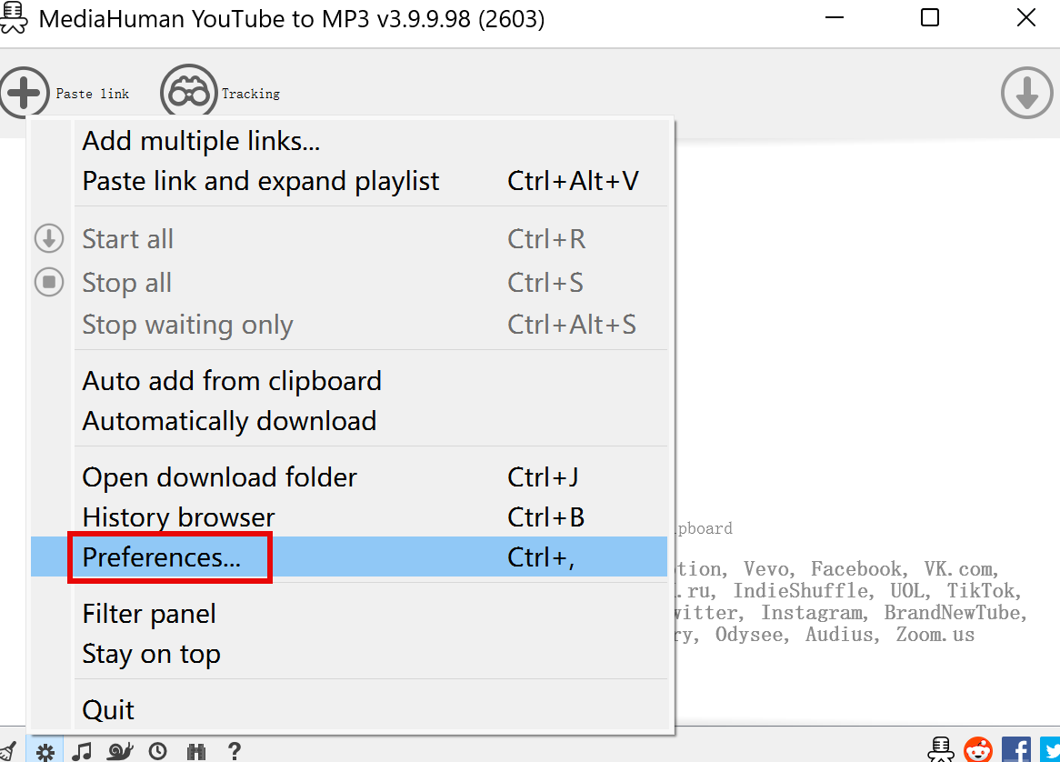Screen dimensions: 1060x762
Task: Open the Facebook icon link
Action: pyautogui.click(x=1015, y=750)
